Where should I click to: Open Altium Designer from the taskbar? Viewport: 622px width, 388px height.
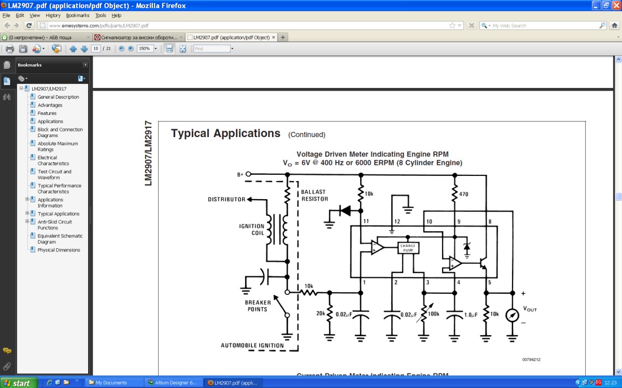coord(172,383)
